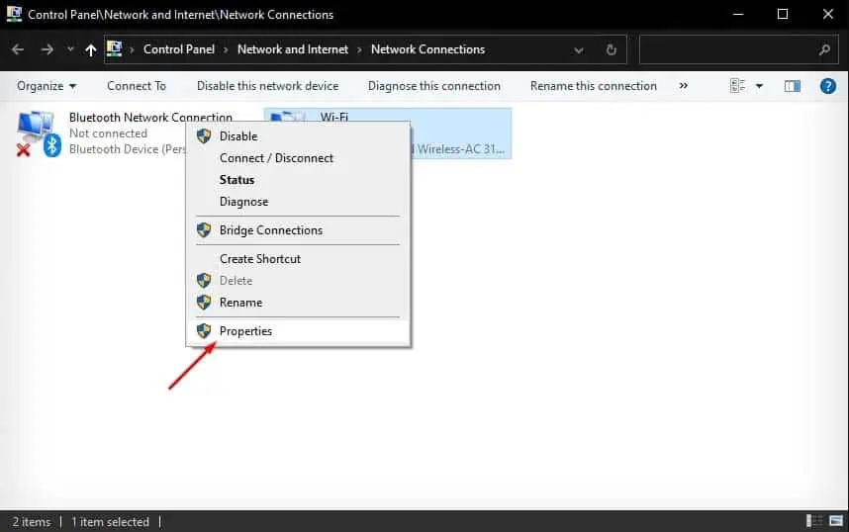Screen dimensions: 849x532
Task: Select the Wi-Fi connection name
Action: point(334,116)
